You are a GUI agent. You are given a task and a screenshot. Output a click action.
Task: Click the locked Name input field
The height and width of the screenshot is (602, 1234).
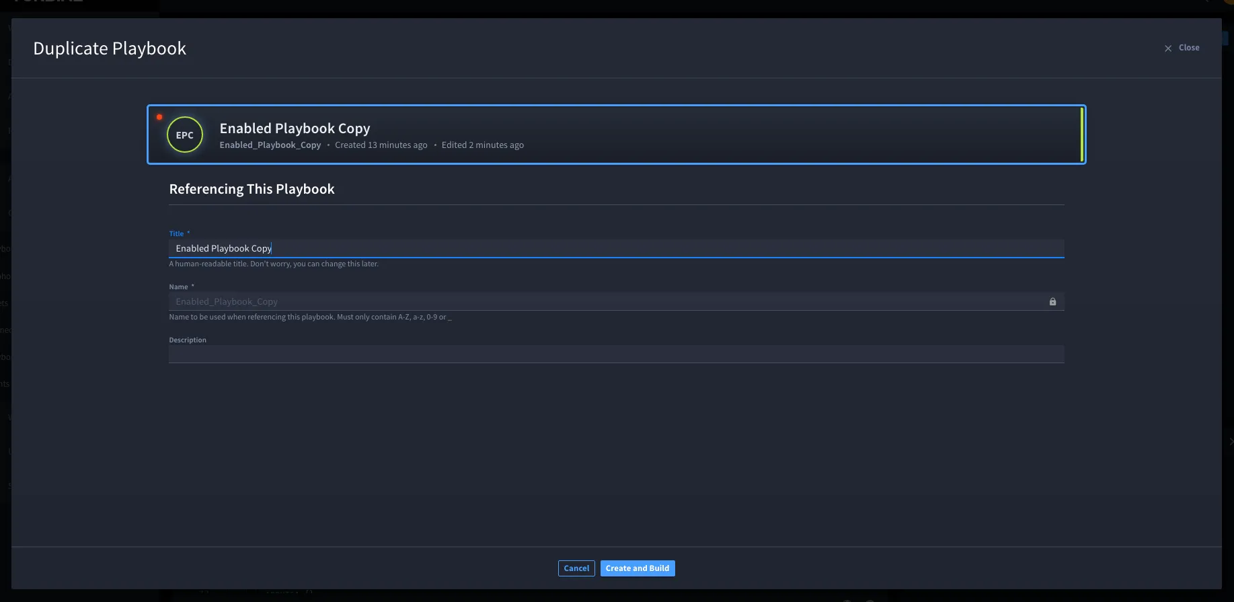point(616,301)
